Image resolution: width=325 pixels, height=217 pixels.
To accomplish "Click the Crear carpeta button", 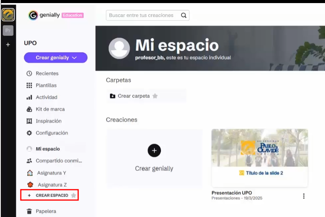I will 130,96.
